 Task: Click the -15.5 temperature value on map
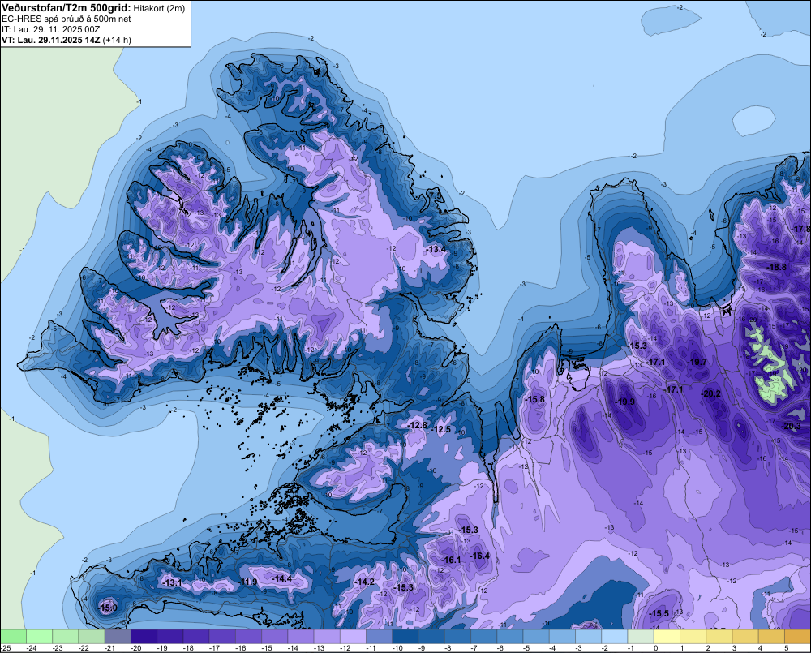coord(659,613)
